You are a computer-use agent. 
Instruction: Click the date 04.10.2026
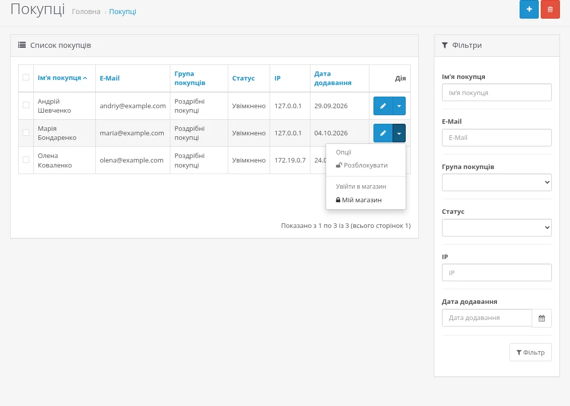click(331, 133)
